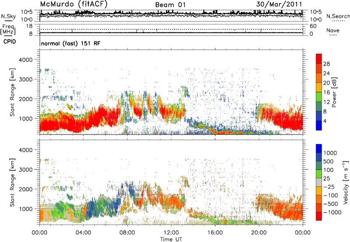350x242 pixels.
Task: Pick the yellow 16–20 dB power swatch
Action: click(x=319, y=87)
